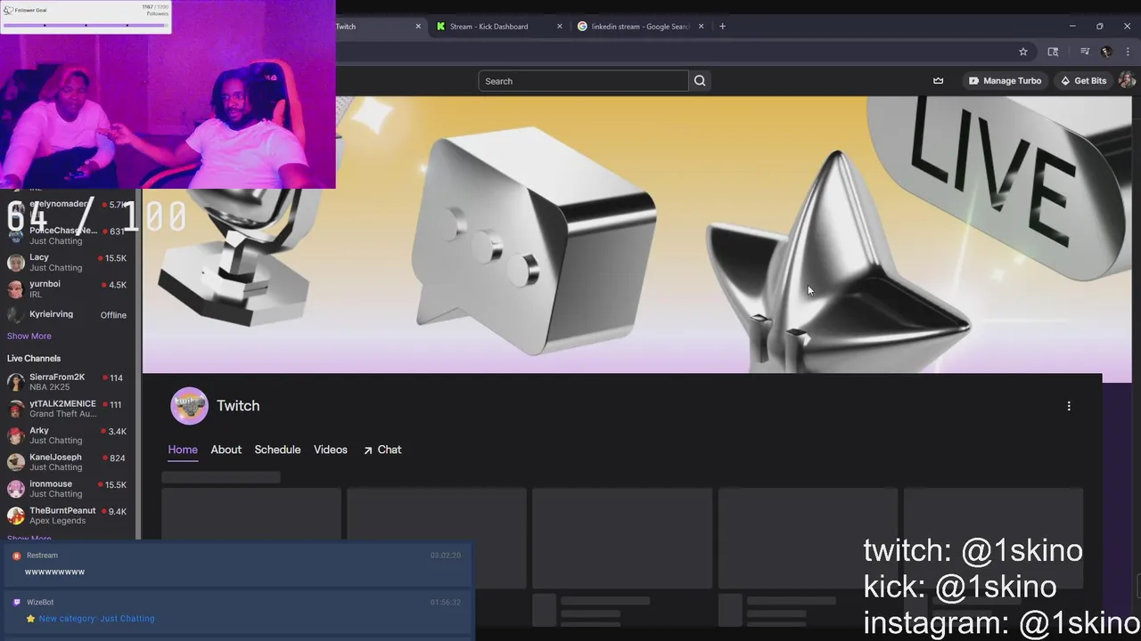The height and width of the screenshot is (641, 1141).
Task: Open Lacy's channel name
Action: 39,257
